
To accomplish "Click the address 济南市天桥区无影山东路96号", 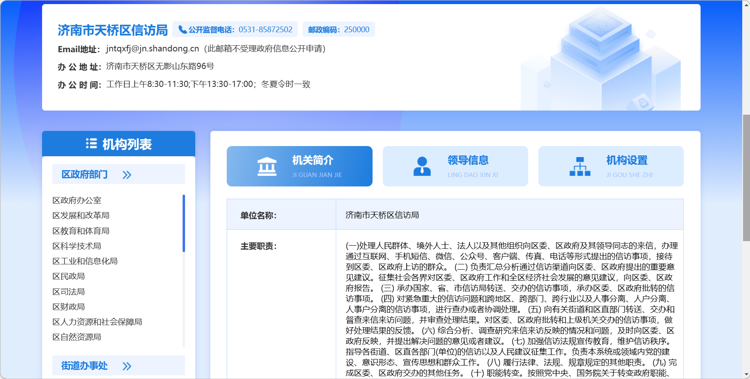I will click(x=160, y=66).
